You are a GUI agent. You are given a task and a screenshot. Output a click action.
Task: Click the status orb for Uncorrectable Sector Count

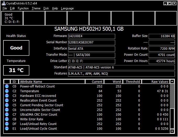point(7,110)
